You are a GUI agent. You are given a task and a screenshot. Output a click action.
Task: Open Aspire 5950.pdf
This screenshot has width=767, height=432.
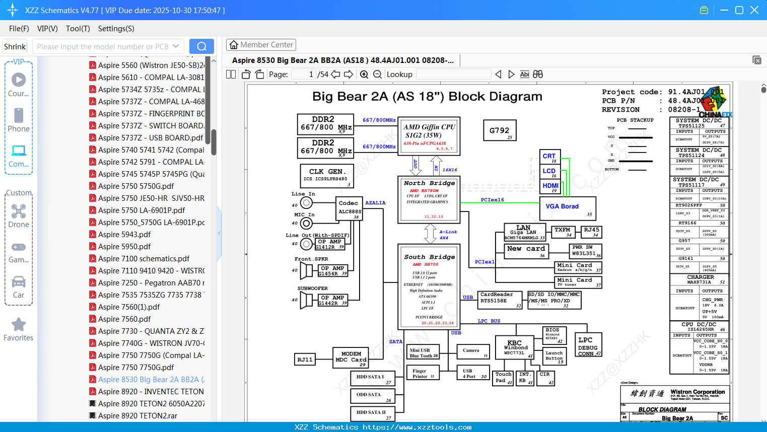pos(124,246)
